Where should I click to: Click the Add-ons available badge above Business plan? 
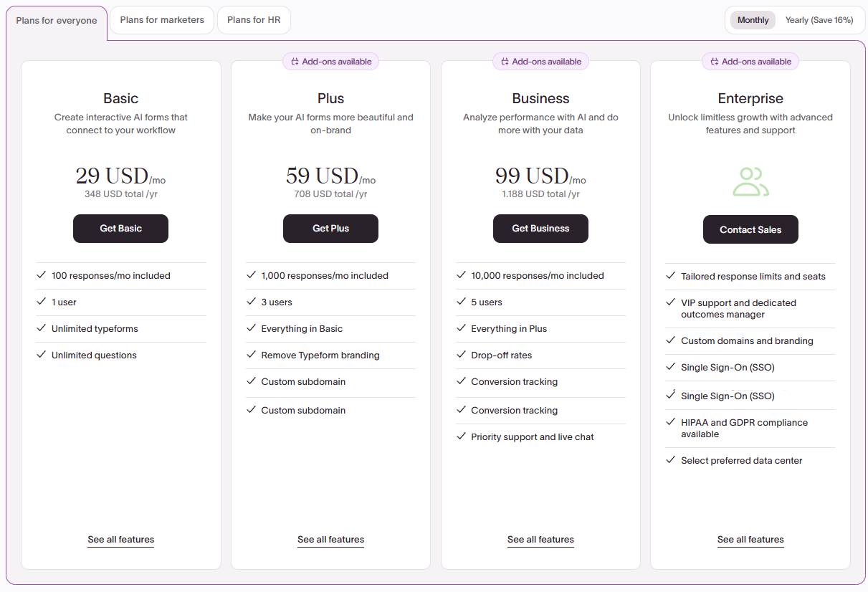540,61
